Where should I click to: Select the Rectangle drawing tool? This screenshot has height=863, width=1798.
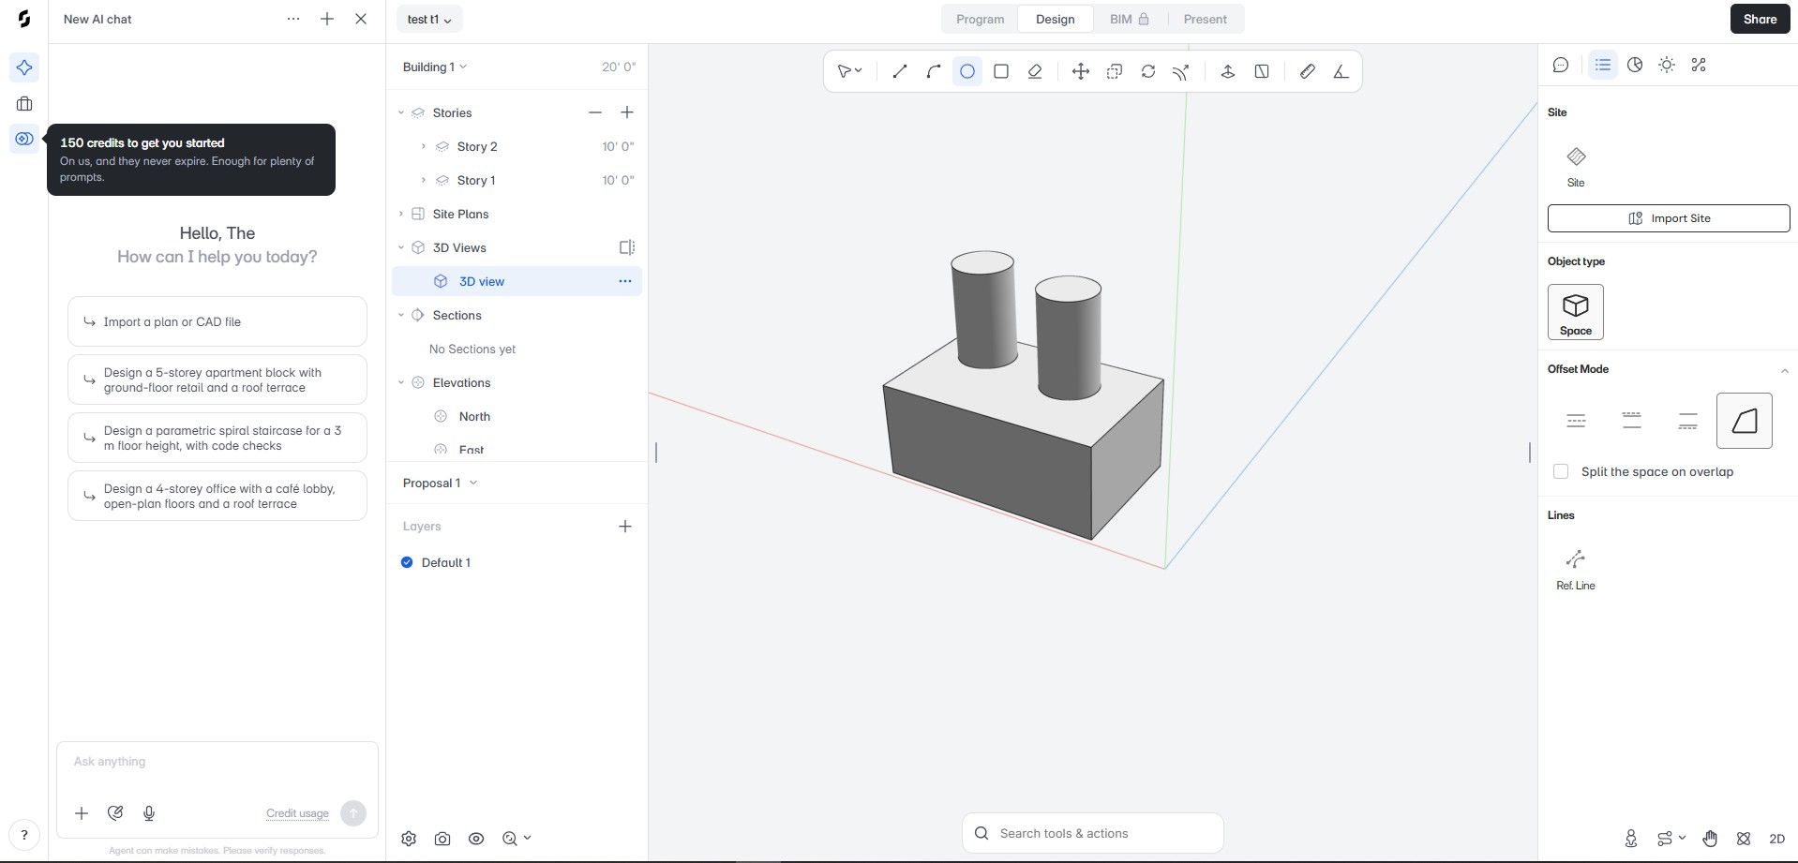(1000, 71)
